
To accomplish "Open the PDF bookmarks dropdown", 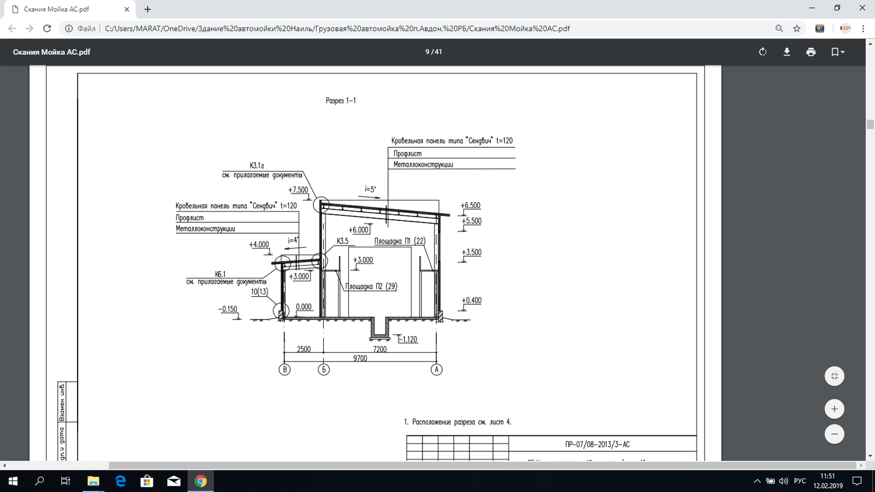I will tap(838, 52).
